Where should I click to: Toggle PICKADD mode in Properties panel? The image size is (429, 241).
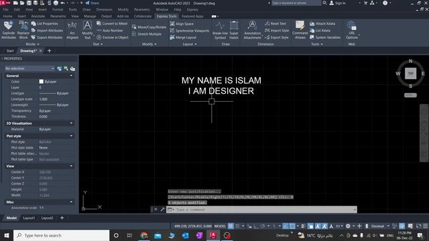pyautogui.click(x=60, y=68)
